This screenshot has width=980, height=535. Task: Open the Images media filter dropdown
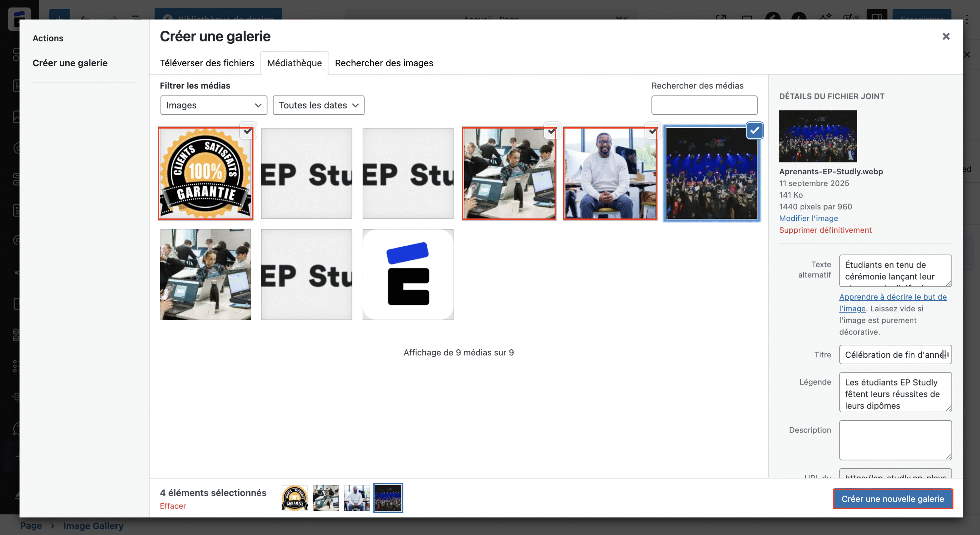[213, 105]
